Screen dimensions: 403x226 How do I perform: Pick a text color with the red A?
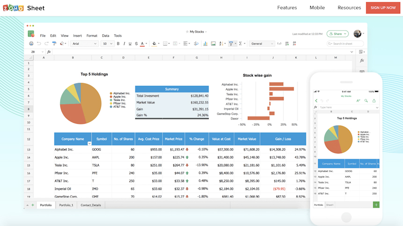click(x=142, y=44)
